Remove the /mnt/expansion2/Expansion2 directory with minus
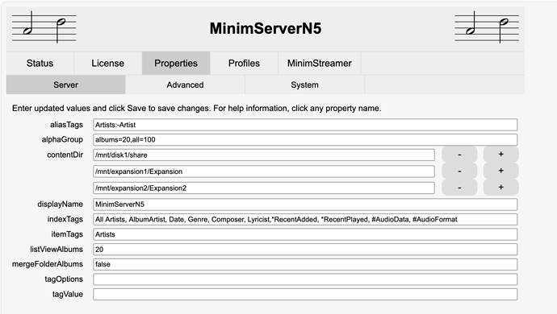This screenshot has height=314, width=557. point(459,188)
